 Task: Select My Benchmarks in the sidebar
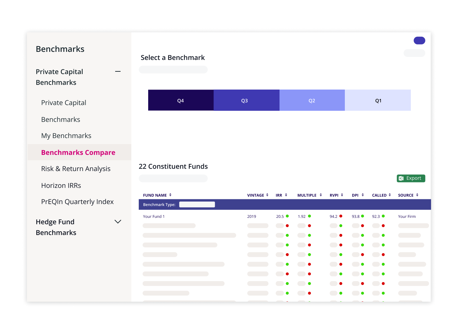tap(66, 136)
